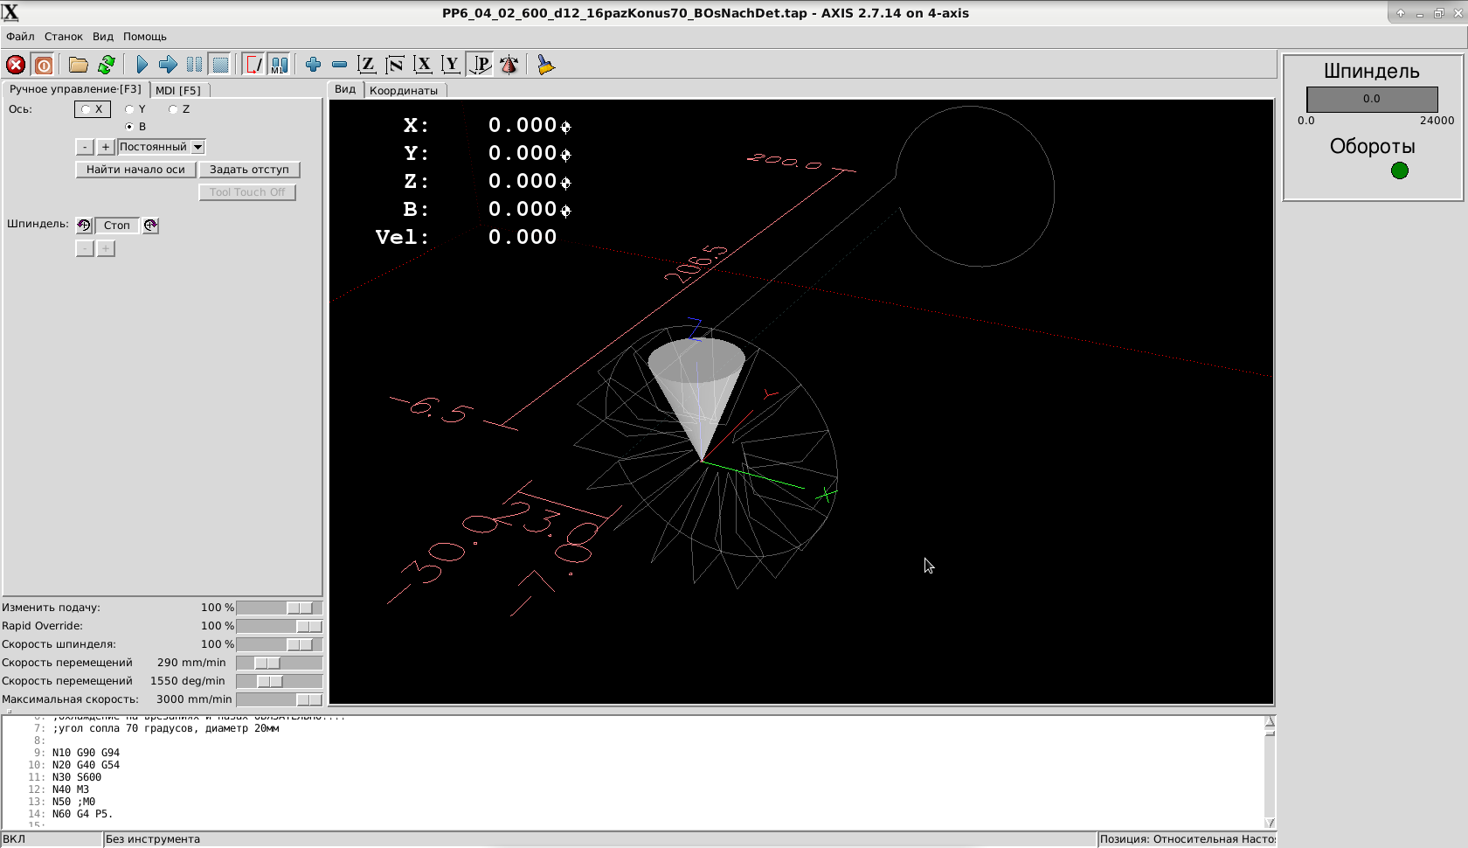Run the program with play icon

pos(142,65)
